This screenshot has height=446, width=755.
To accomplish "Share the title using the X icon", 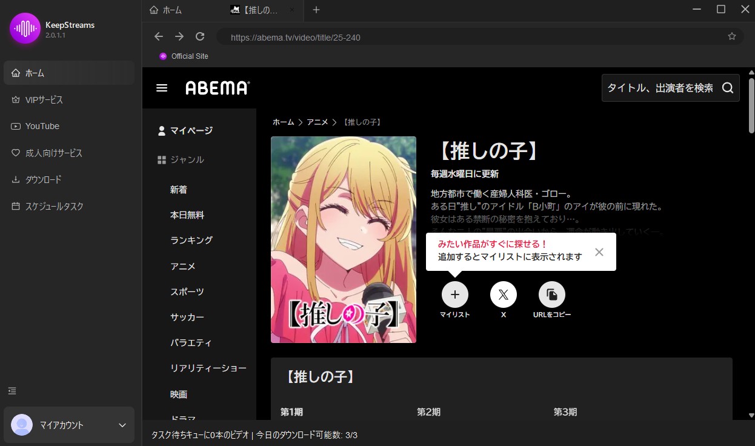I will pyautogui.click(x=503, y=295).
